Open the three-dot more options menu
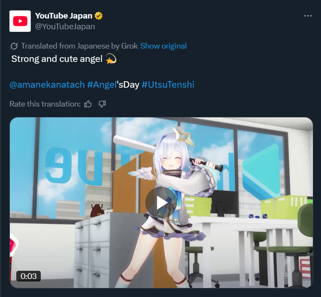The image size is (321, 297). pos(308,16)
